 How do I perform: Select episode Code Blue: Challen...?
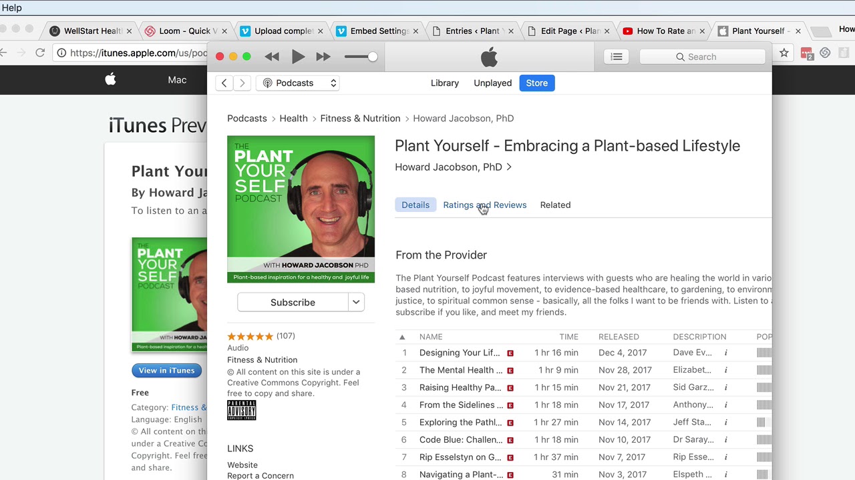[461, 439]
